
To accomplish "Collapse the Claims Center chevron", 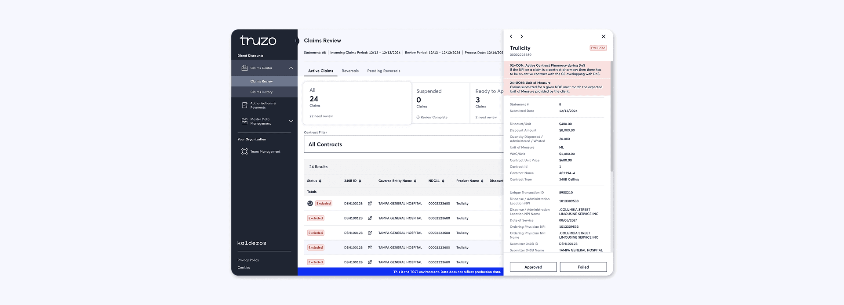I will (291, 68).
